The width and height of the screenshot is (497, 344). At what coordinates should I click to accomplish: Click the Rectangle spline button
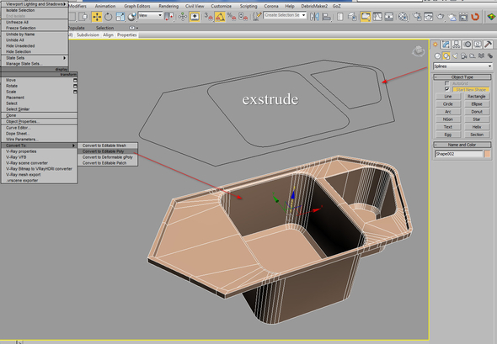coord(477,96)
